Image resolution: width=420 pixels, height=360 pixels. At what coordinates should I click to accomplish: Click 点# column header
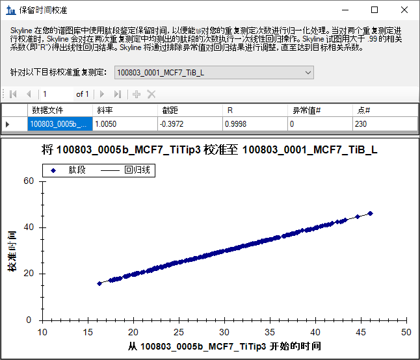tap(385, 110)
